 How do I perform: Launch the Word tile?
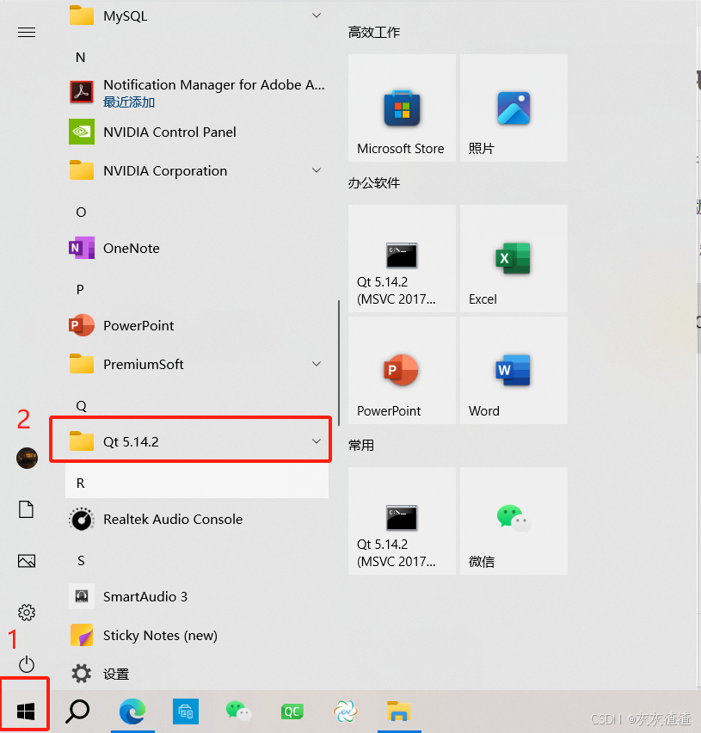click(x=514, y=370)
